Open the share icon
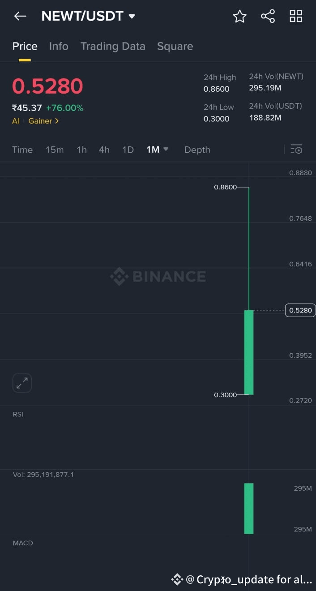Screen dimensions: 316x591 click(x=268, y=17)
